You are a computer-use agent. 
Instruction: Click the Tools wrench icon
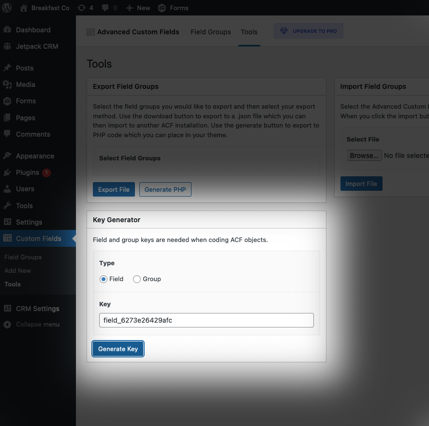[x=7, y=205]
